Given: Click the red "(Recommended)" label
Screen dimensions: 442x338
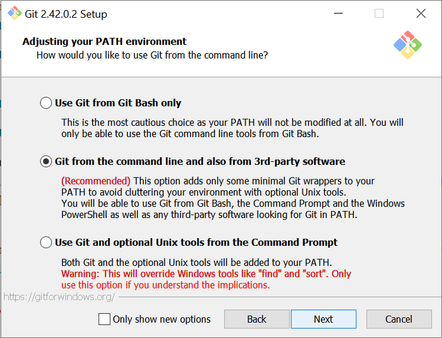Looking at the screenshot, I should [96, 181].
